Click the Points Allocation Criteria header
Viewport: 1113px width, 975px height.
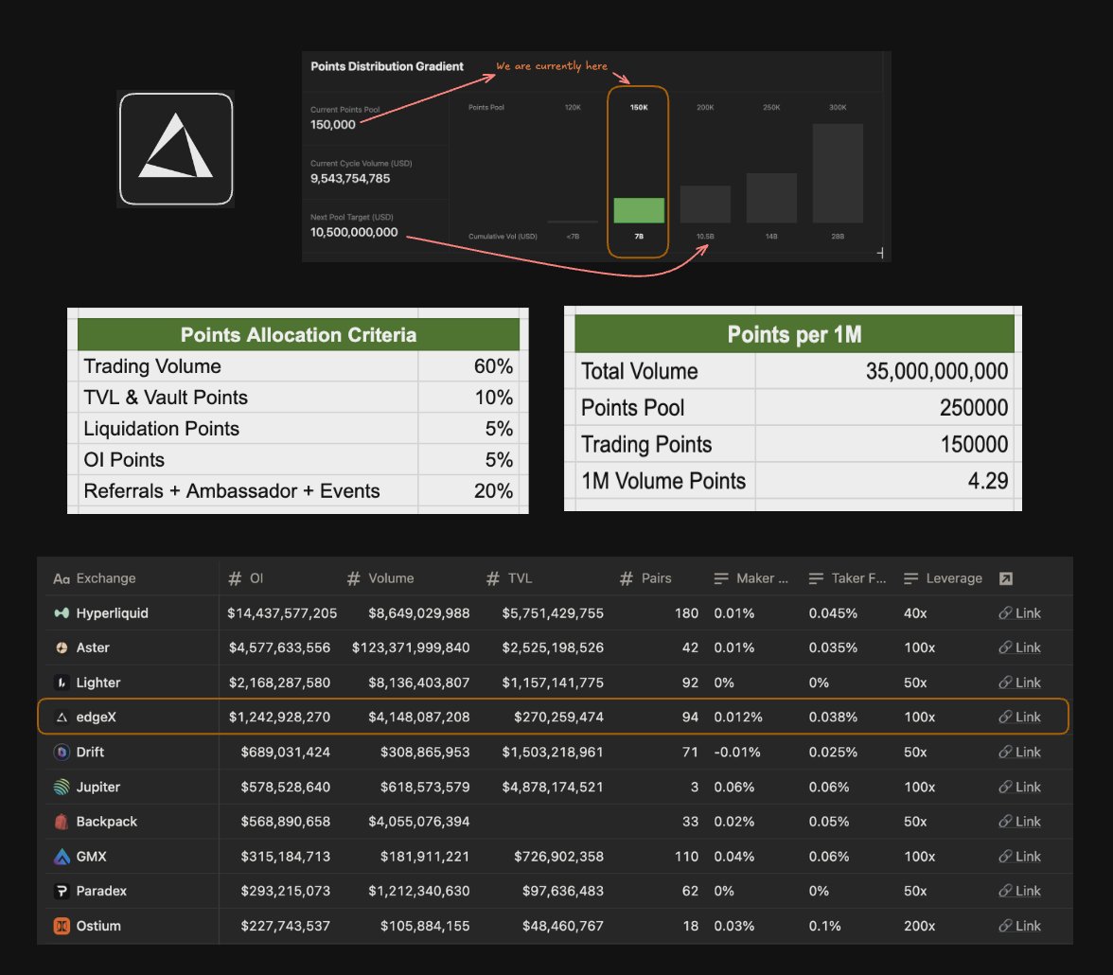click(298, 334)
